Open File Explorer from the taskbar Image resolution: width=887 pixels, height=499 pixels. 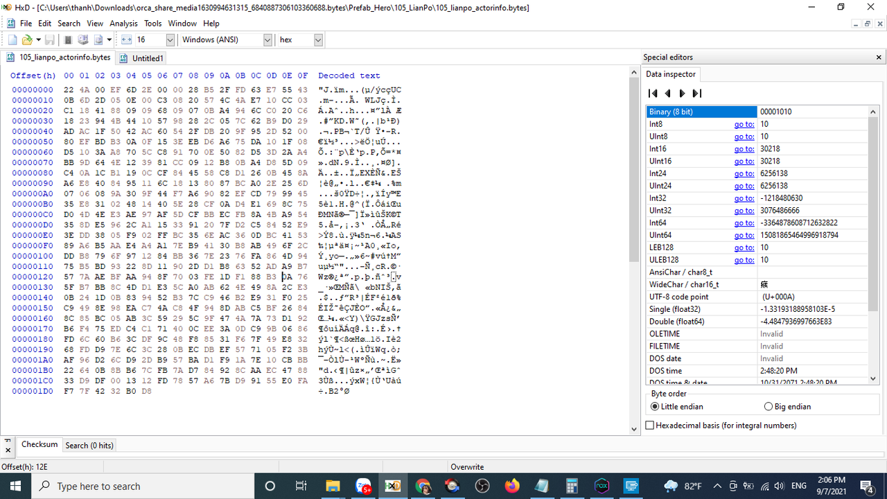[x=333, y=486]
